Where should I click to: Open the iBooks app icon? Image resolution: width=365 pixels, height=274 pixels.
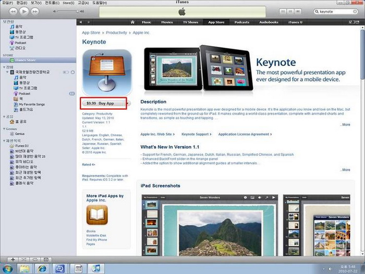[x=96, y=215]
